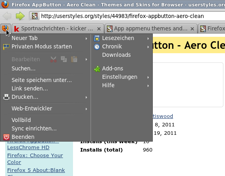Click the Chronik clock icon

point(97,47)
